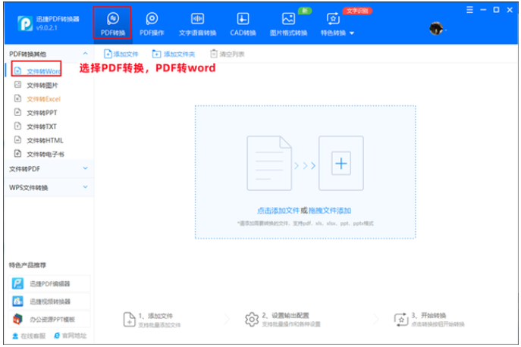Select 文件转TXT in the sidebar
The image size is (521, 347).
(42, 127)
